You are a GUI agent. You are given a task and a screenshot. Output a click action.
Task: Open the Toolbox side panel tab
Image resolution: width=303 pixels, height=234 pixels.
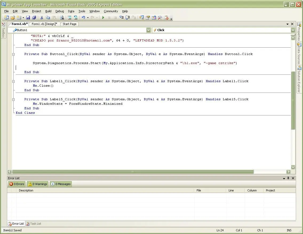point(3,30)
